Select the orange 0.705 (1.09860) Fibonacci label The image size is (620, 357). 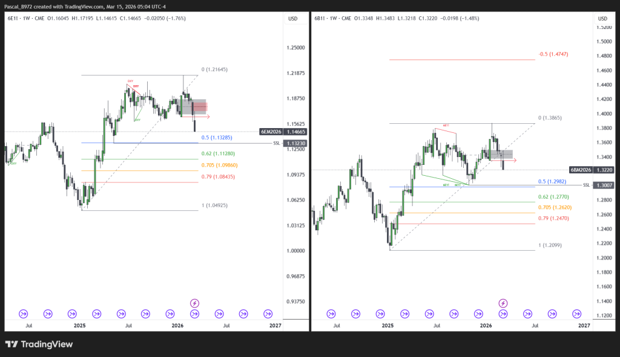coord(218,165)
